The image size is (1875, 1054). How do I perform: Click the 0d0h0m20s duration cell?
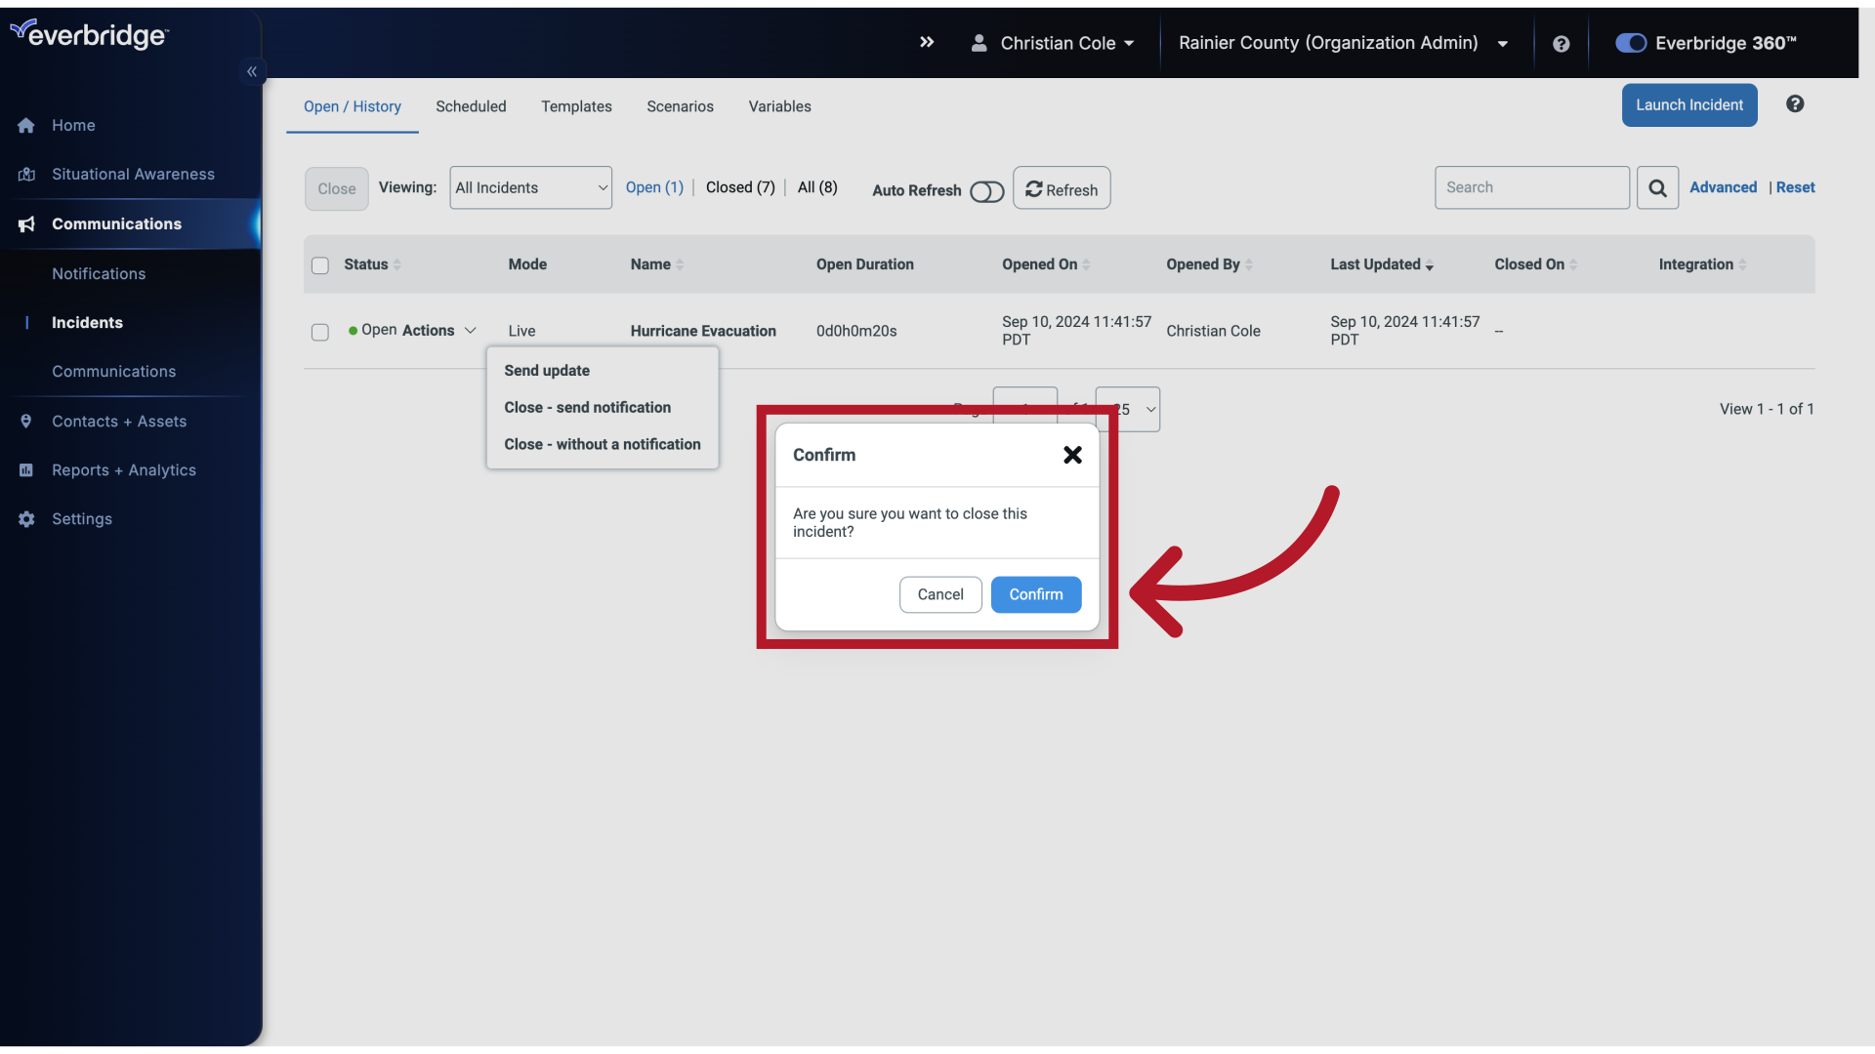coord(856,332)
